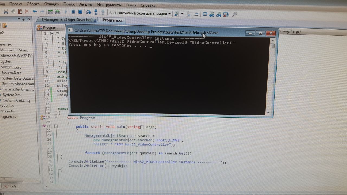
Task: Pause the debugger with the pause icon
Action: point(73,12)
